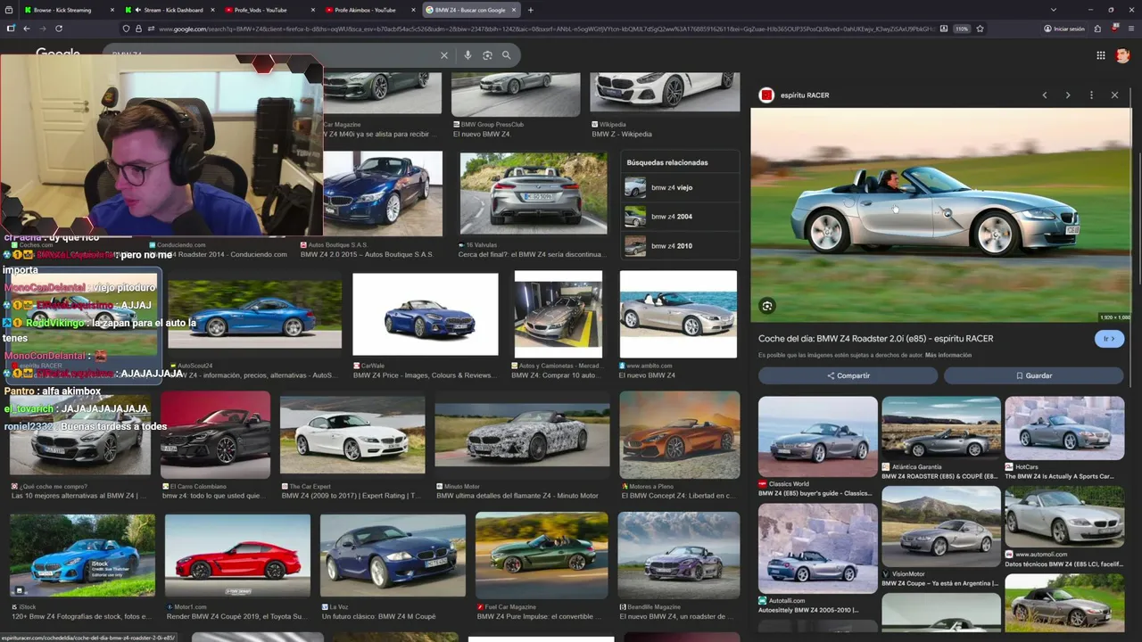The height and width of the screenshot is (642, 1142).
Task: Click the Guardar button
Action: pos(1034,375)
